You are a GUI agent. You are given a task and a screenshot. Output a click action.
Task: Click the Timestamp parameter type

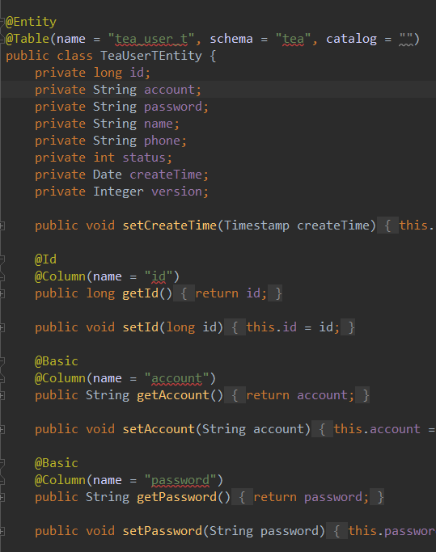click(256, 225)
